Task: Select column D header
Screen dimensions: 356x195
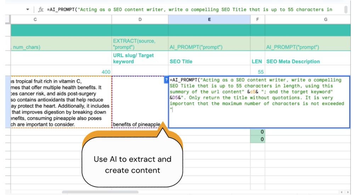Action: [x=140, y=19]
